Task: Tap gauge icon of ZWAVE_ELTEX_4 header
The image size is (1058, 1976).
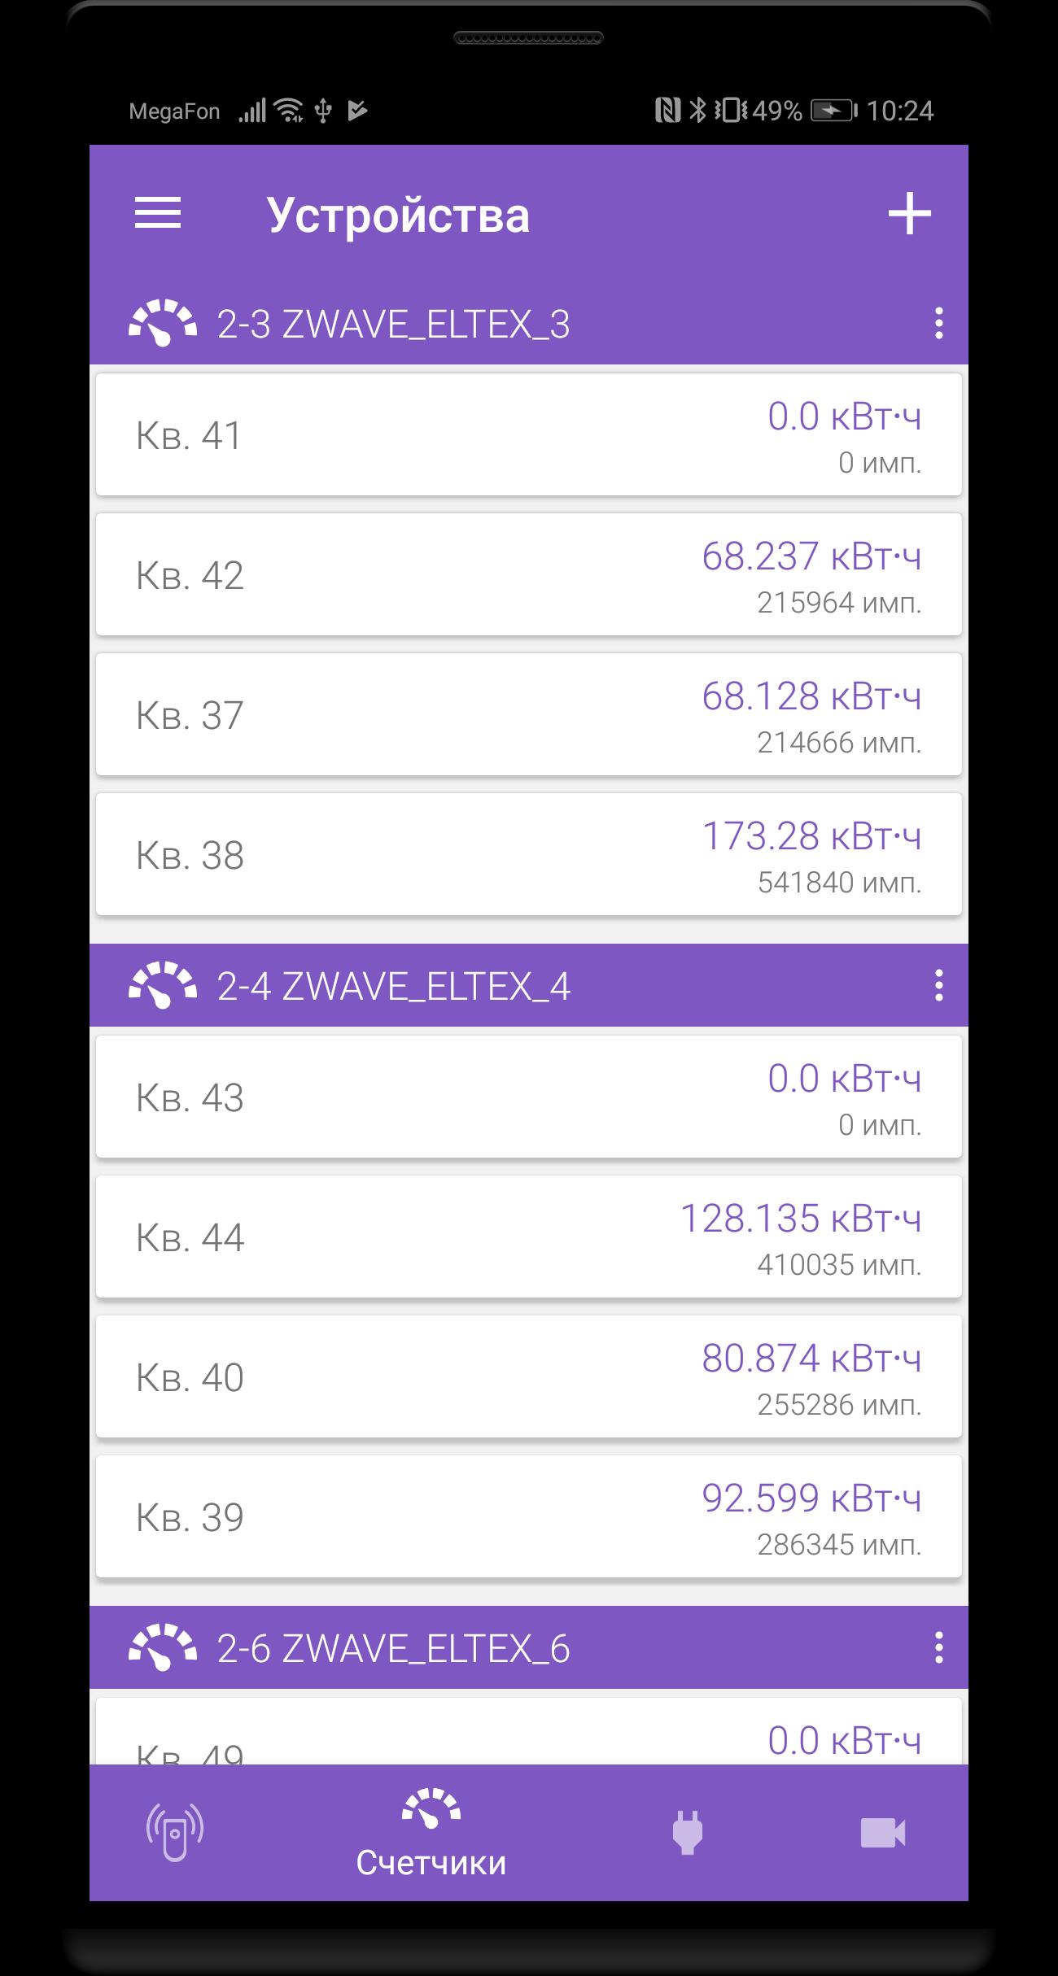Action: click(x=163, y=985)
